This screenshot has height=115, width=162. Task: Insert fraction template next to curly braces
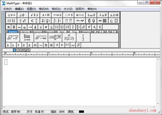73,27
